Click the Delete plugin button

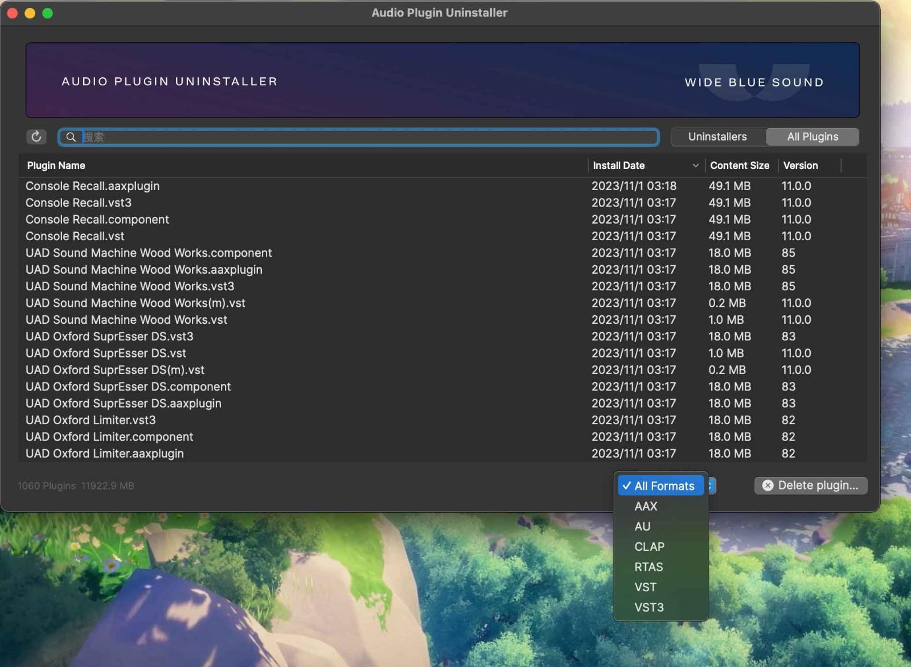point(811,485)
